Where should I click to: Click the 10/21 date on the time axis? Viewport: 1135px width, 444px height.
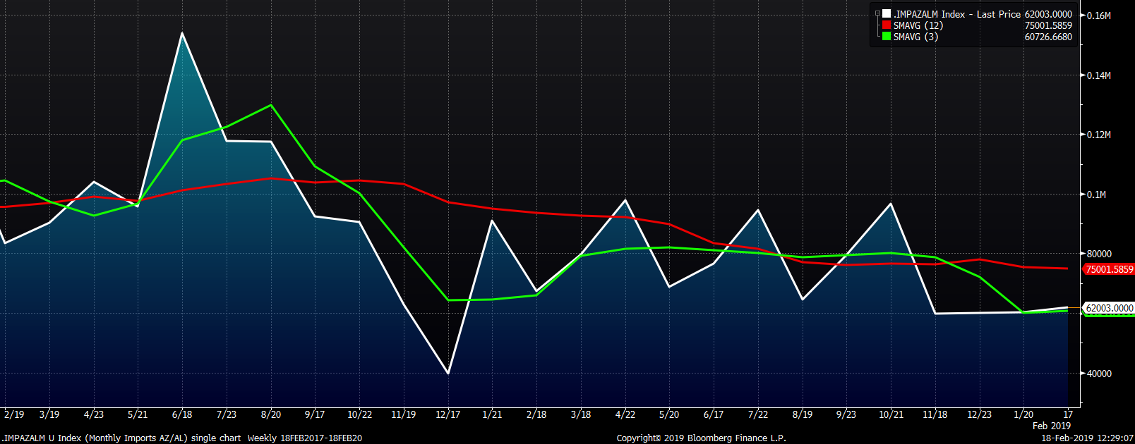click(x=891, y=414)
